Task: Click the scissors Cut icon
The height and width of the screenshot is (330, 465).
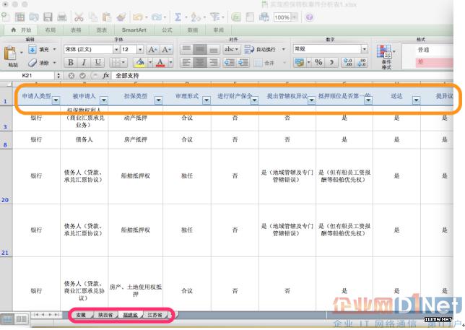Action: [79, 17]
